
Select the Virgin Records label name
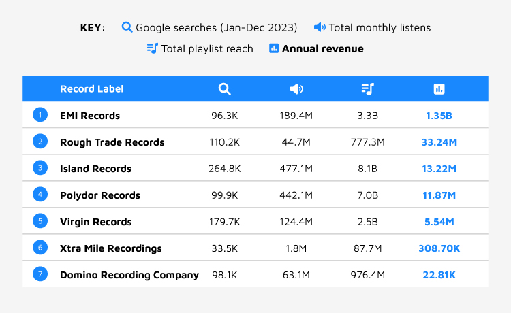[x=96, y=222]
